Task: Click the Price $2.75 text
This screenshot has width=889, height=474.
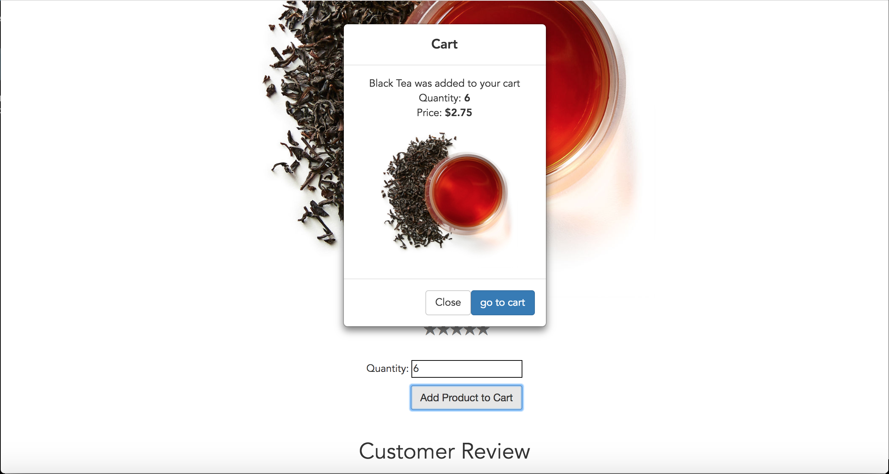Action: point(444,113)
